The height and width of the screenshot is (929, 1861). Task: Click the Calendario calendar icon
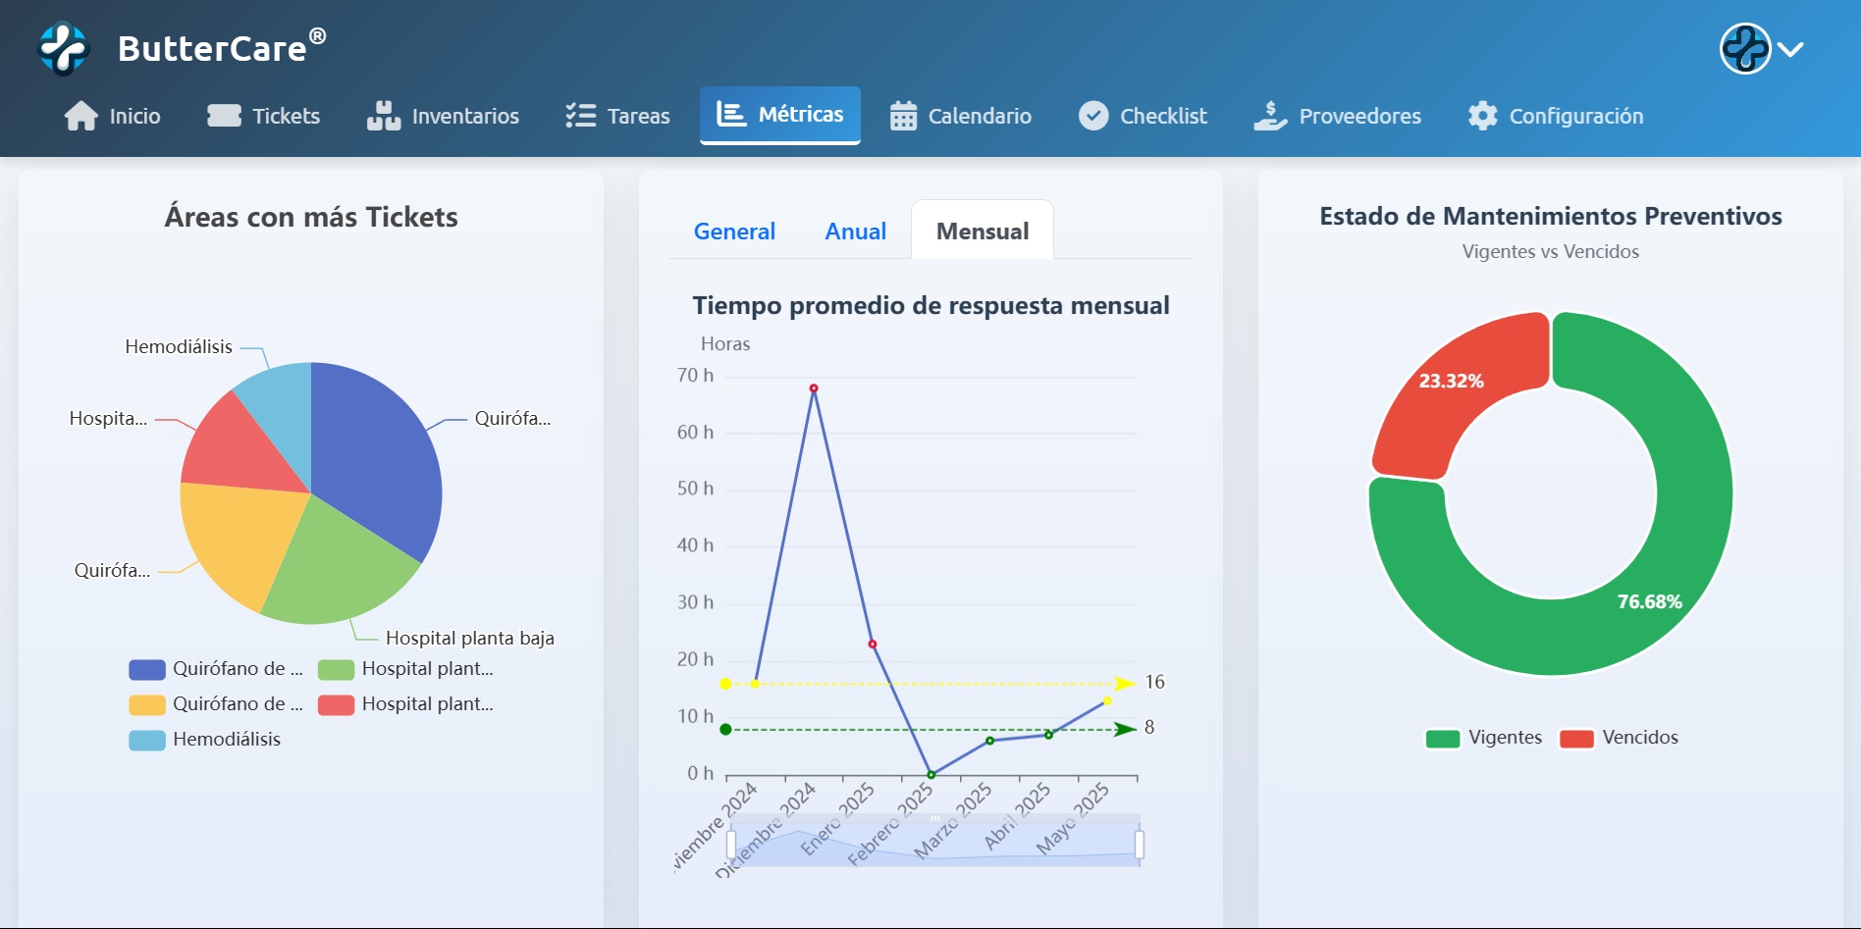pyautogui.click(x=903, y=116)
